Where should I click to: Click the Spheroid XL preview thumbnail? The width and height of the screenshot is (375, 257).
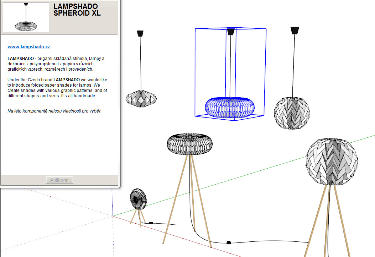pos(26,17)
